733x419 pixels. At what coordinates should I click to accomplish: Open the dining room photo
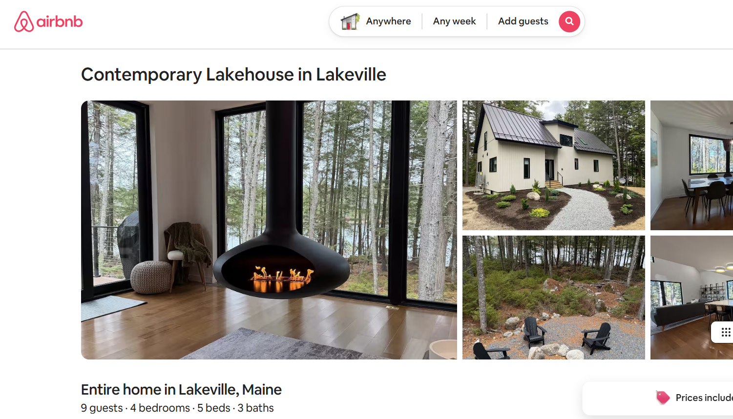coord(691,165)
